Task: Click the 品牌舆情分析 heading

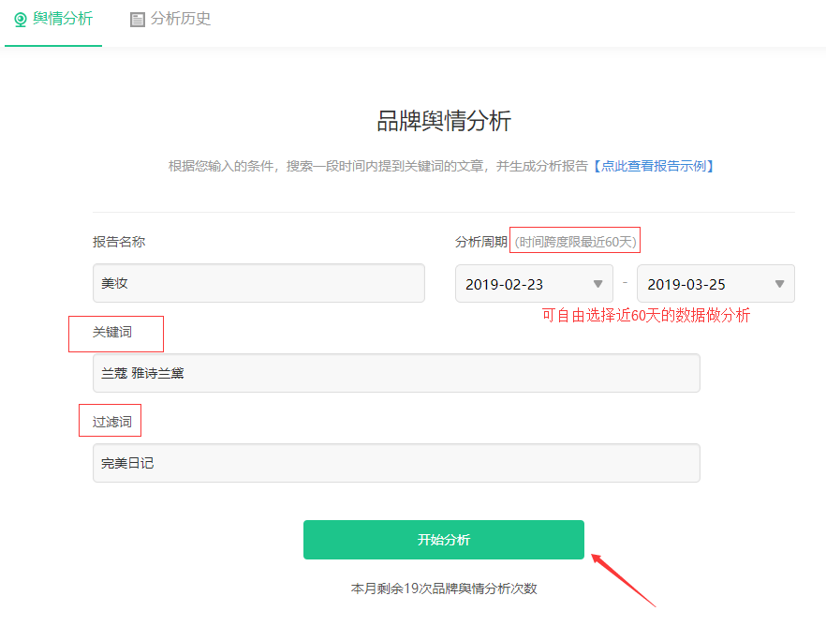Action: [x=444, y=121]
